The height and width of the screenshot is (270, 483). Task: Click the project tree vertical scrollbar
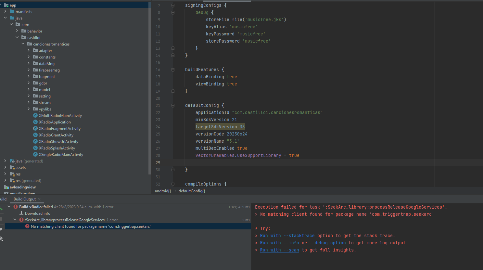pyautogui.click(x=149, y=88)
